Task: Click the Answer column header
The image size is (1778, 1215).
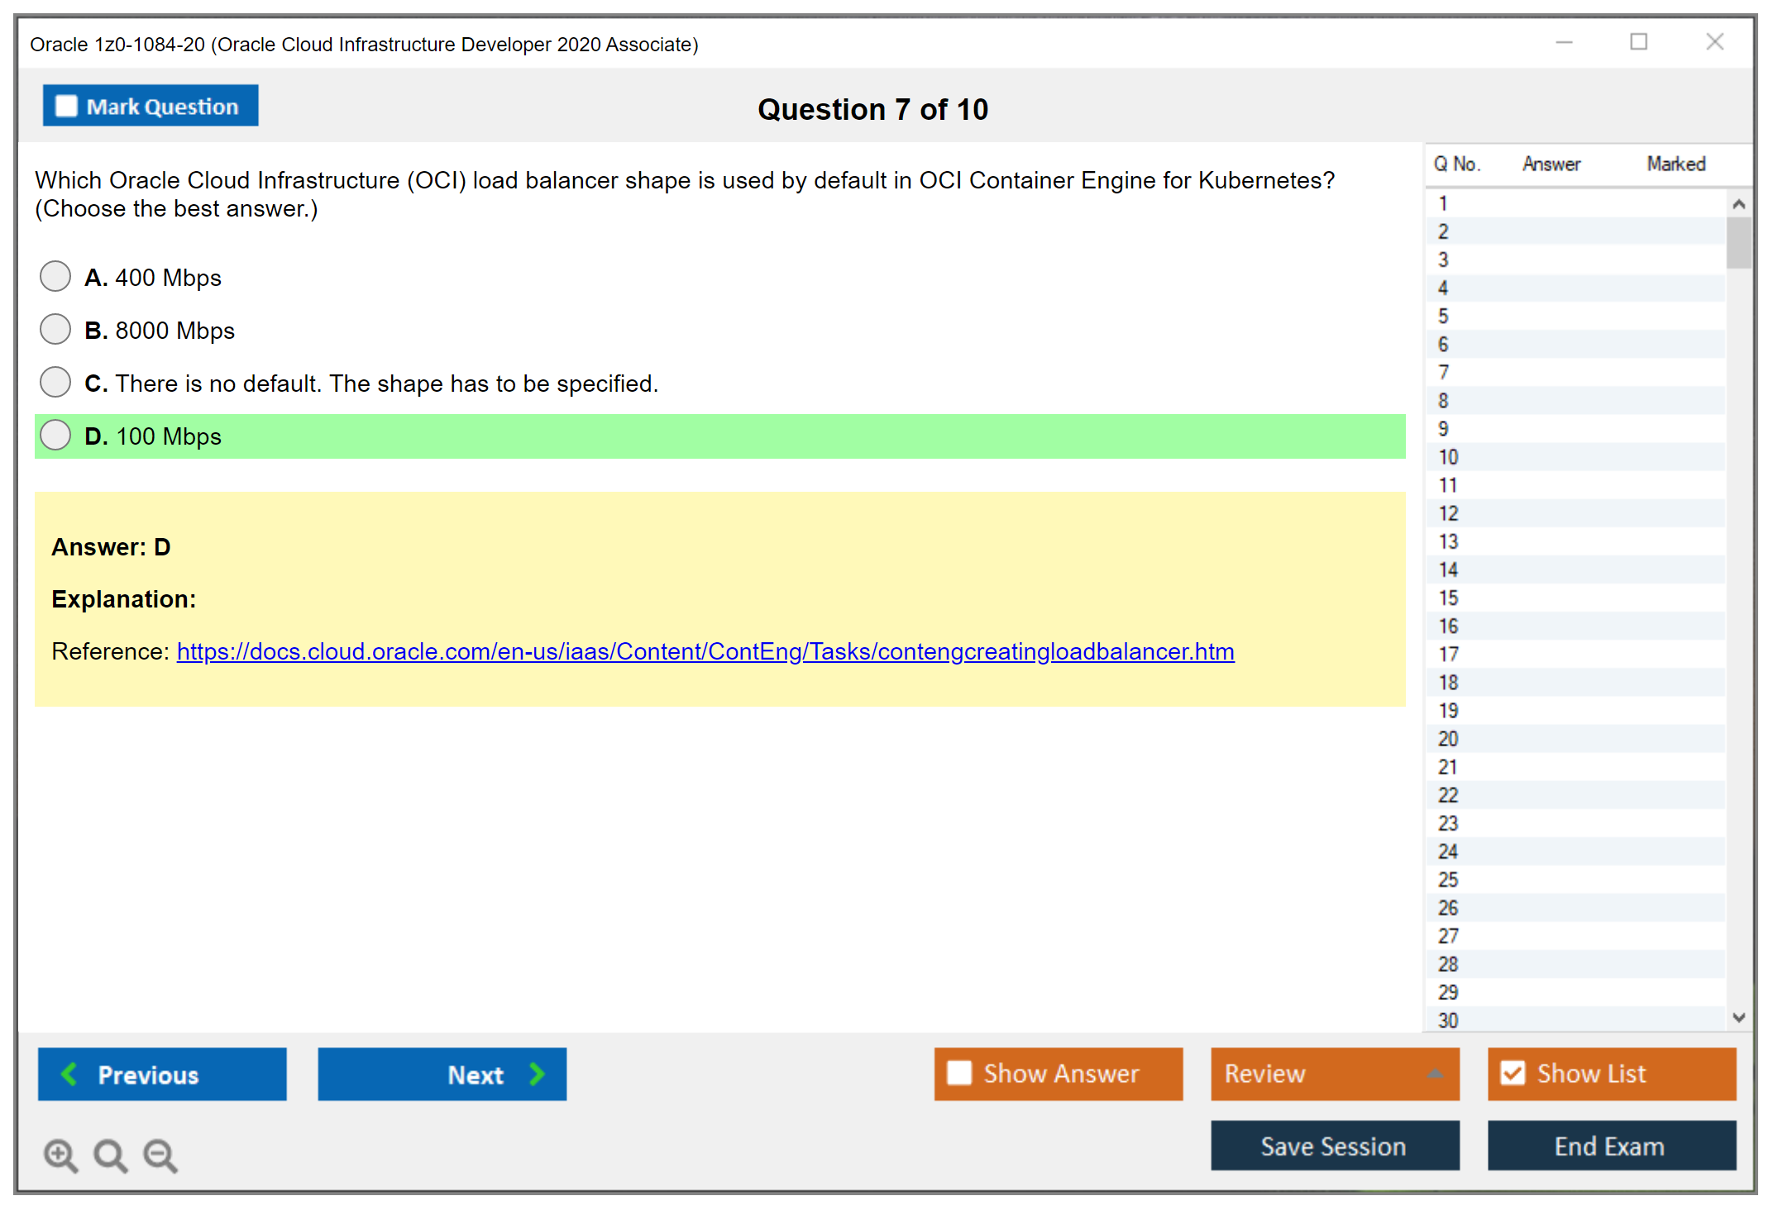Action: point(1551,164)
